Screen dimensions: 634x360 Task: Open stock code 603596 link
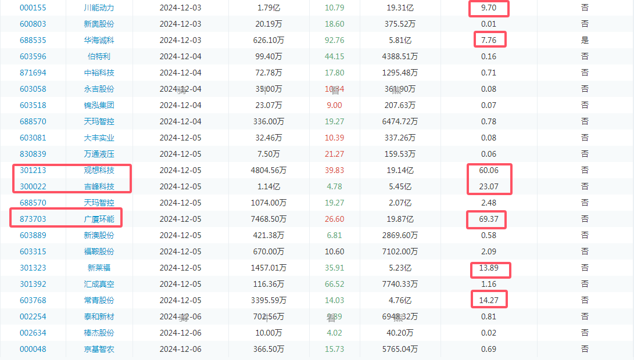point(33,56)
